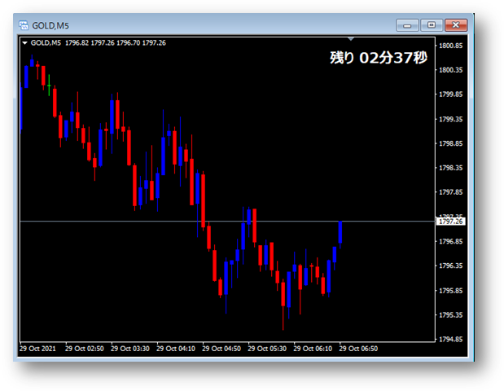This screenshot has width=504, height=391.
Task: Click the OHLC values 1796.82 1797.26 1796.70 1797.26
Action: [116, 42]
